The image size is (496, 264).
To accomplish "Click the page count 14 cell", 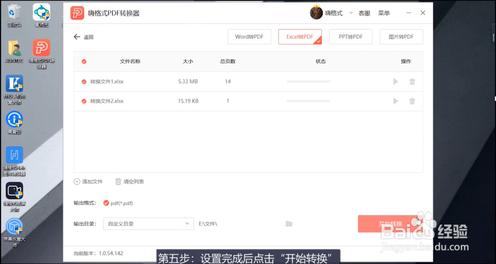I will [x=228, y=81].
